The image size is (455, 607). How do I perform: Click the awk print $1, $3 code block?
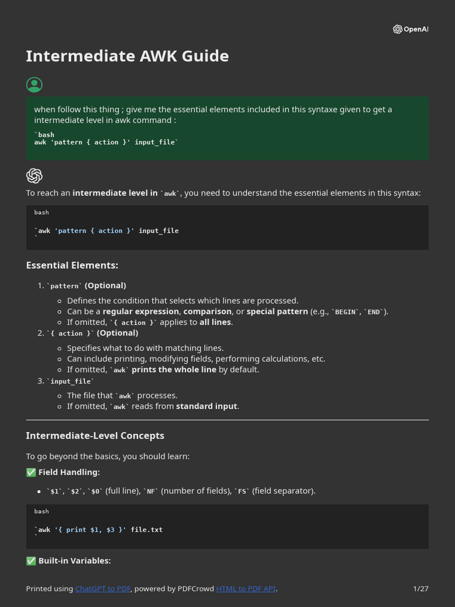coord(227,526)
